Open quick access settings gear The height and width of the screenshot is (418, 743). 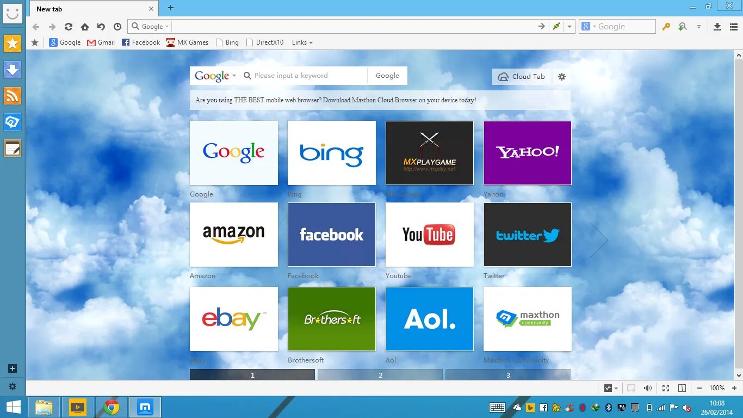pos(562,77)
